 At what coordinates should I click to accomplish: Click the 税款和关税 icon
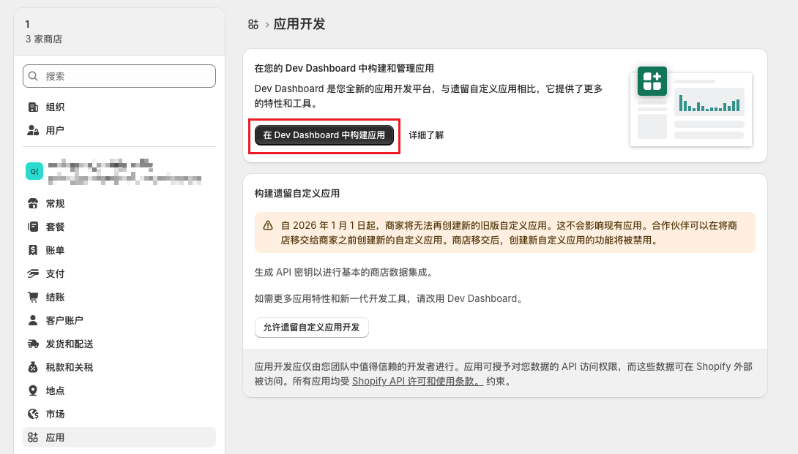tap(33, 367)
